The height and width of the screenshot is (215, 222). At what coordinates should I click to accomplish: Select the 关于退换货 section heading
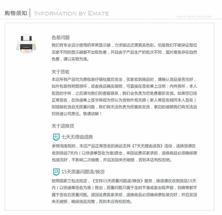tap(63, 126)
